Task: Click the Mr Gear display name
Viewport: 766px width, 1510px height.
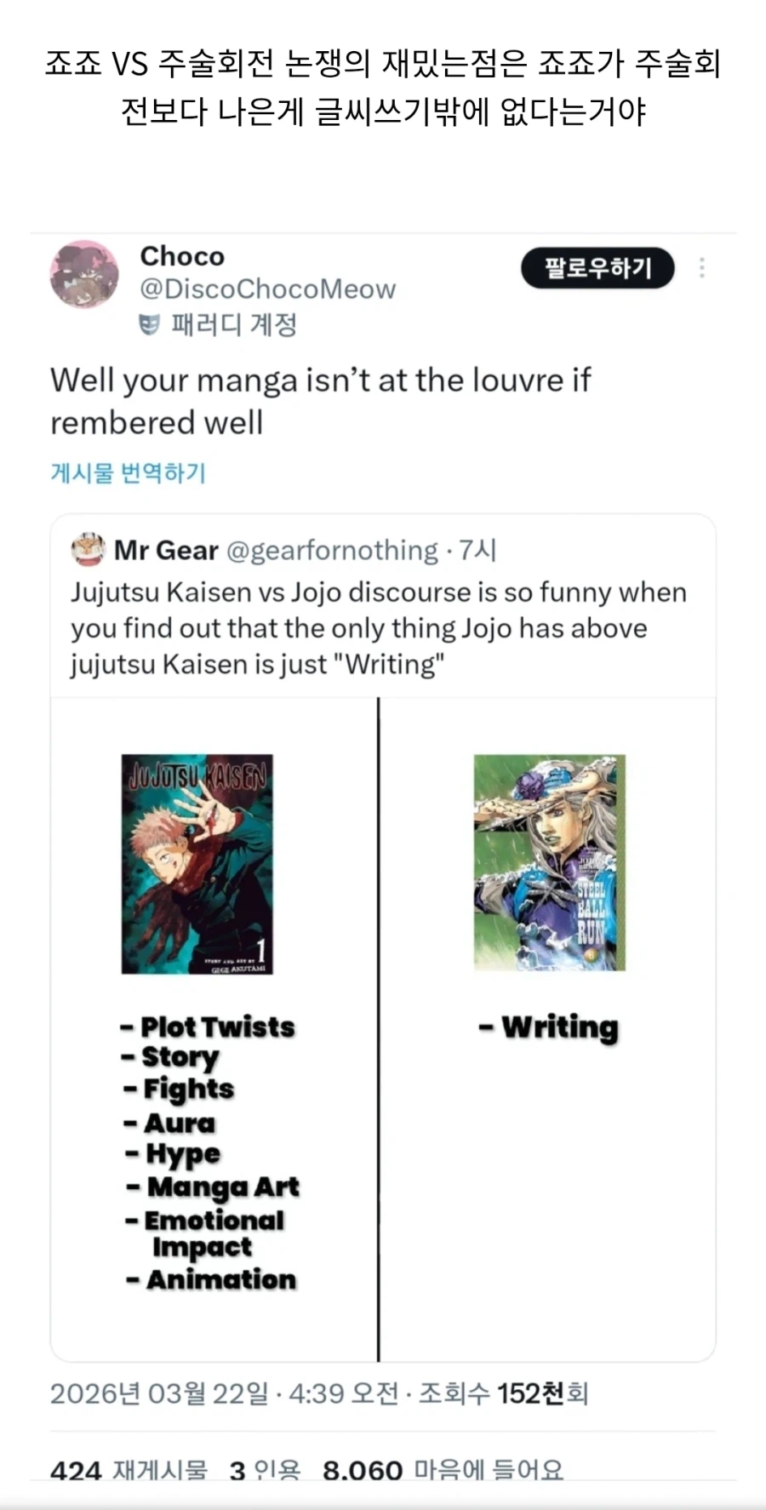Action: [x=167, y=551]
